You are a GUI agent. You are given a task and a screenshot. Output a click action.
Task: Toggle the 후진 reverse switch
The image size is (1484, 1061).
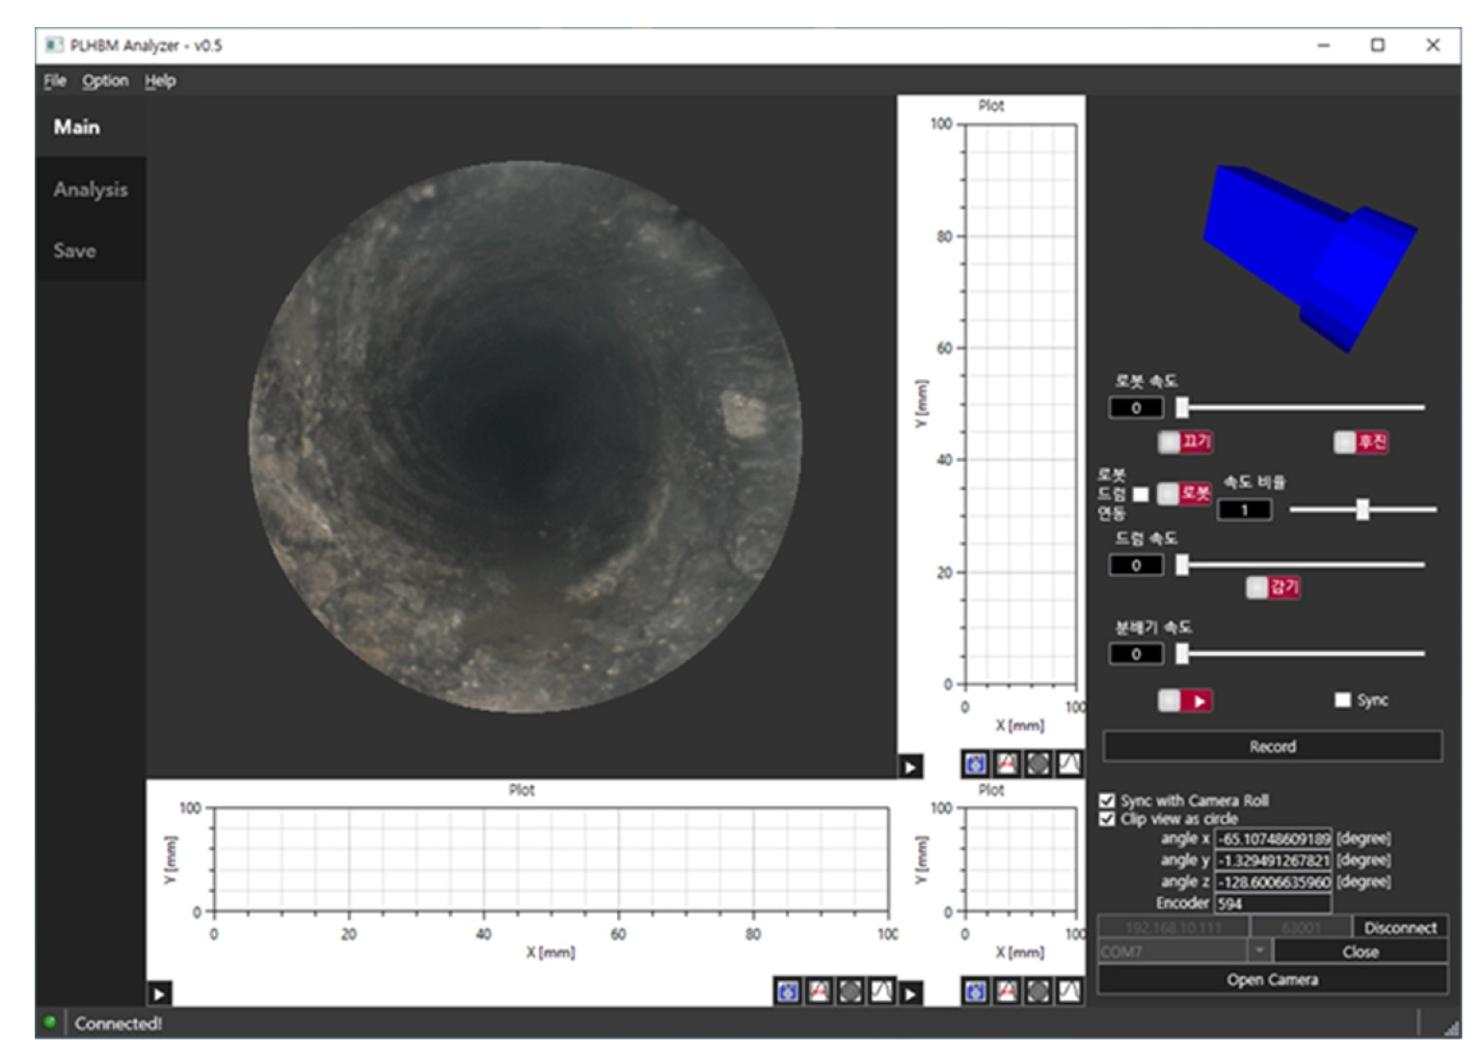1360,442
